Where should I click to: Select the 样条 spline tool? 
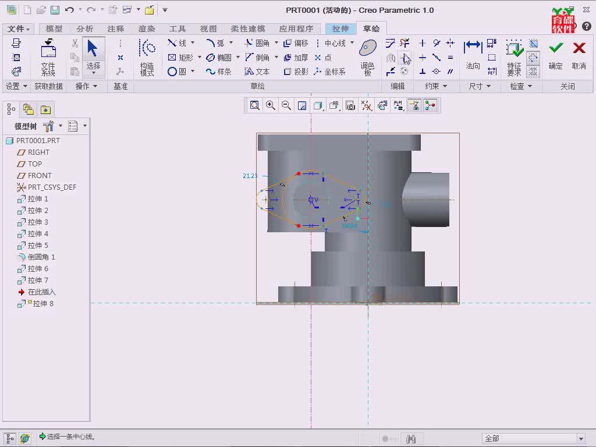pyautogui.click(x=219, y=72)
